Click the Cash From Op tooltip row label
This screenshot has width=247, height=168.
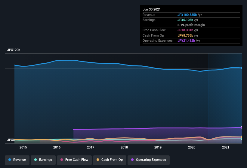153,35
